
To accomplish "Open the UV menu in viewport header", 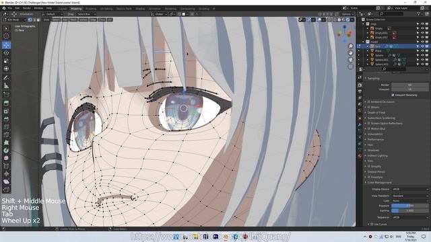I will pos(110,19).
